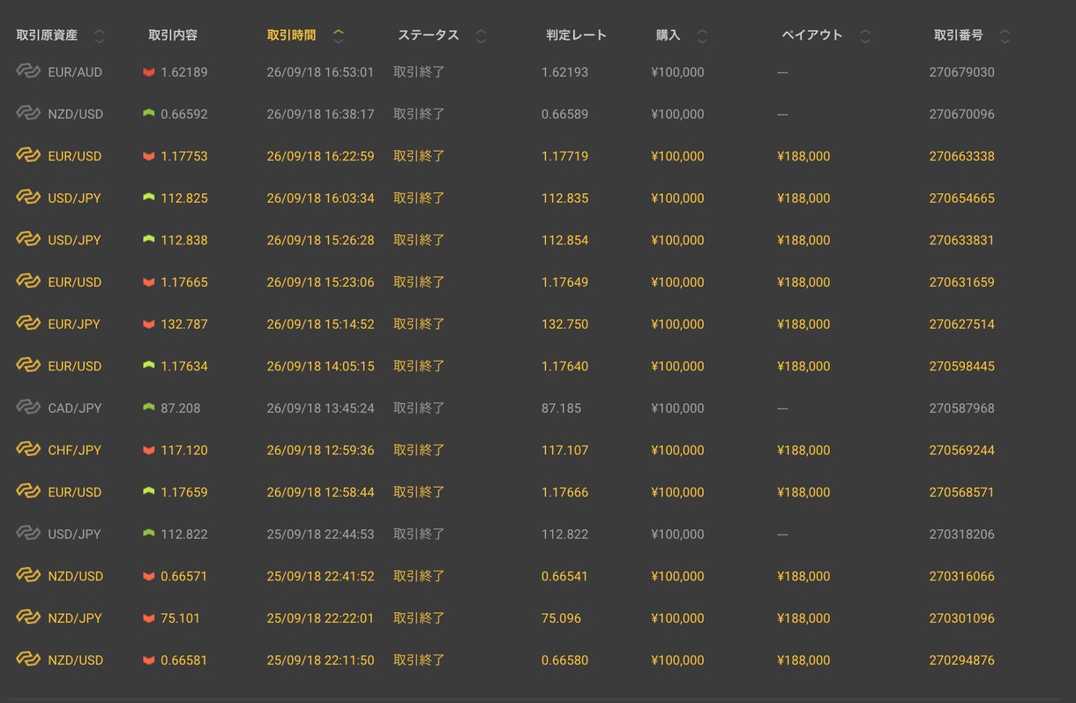Click the green up arrow beside 87.208
This screenshot has height=703, width=1076.
pyautogui.click(x=148, y=408)
